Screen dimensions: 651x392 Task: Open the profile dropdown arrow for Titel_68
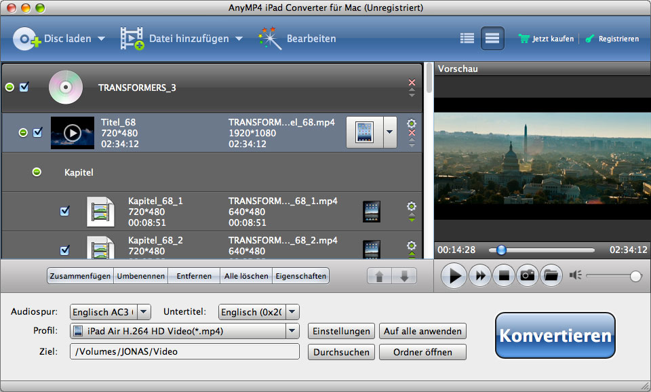click(x=390, y=132)
